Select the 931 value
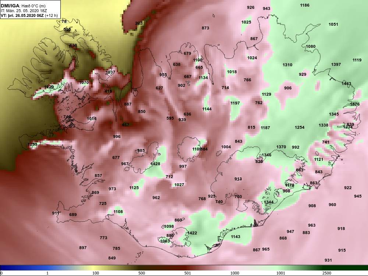 [328, 260]
